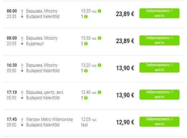This screenshot has width=187, height=138.
Task: Click the first 23,89 € price
Action: [x=125, y=14]
